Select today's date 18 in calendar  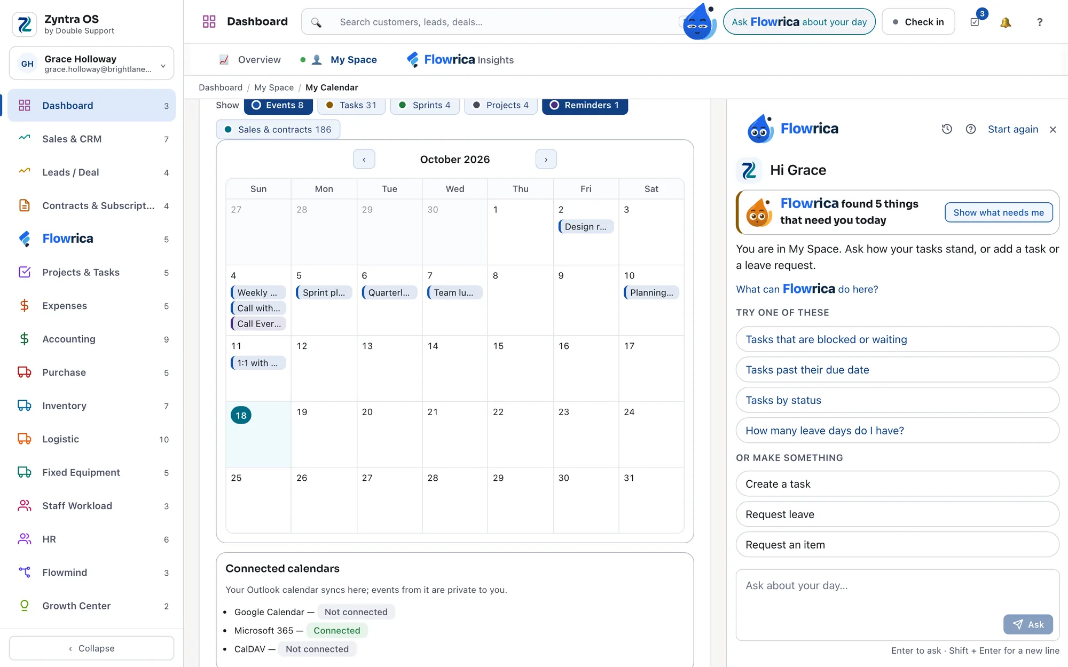click(x=241, y=415)
